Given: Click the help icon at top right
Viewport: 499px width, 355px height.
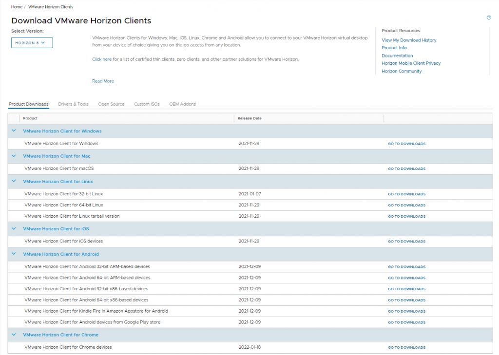Looking at the screenshot, I should point(489,18).
